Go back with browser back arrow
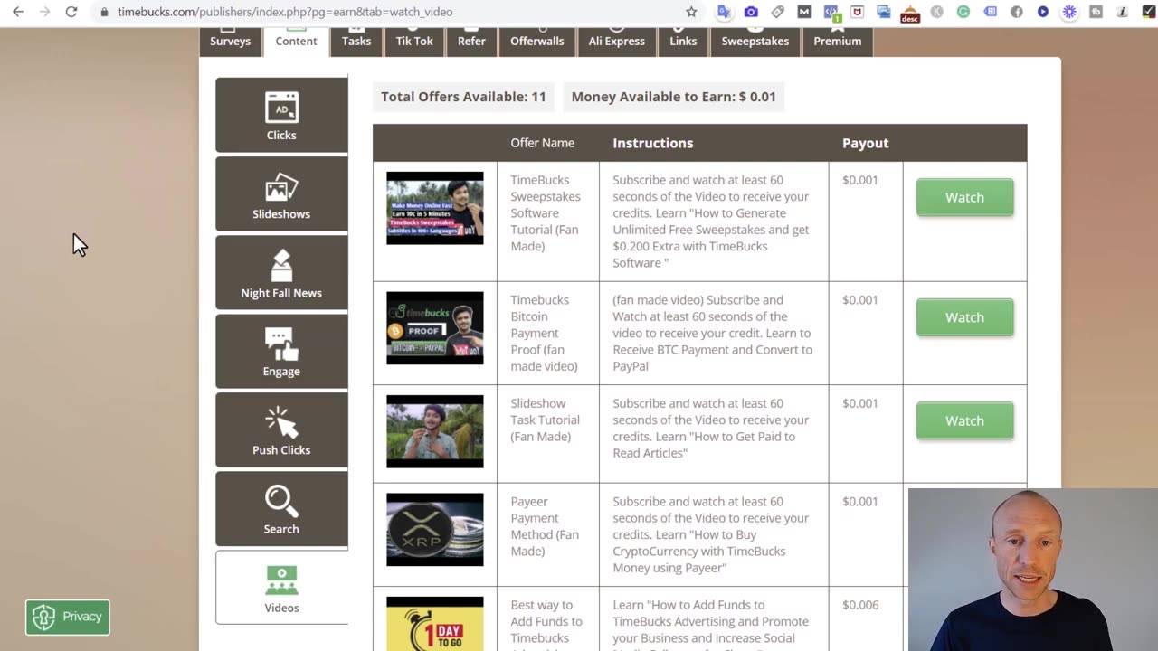 click(18, 12)
